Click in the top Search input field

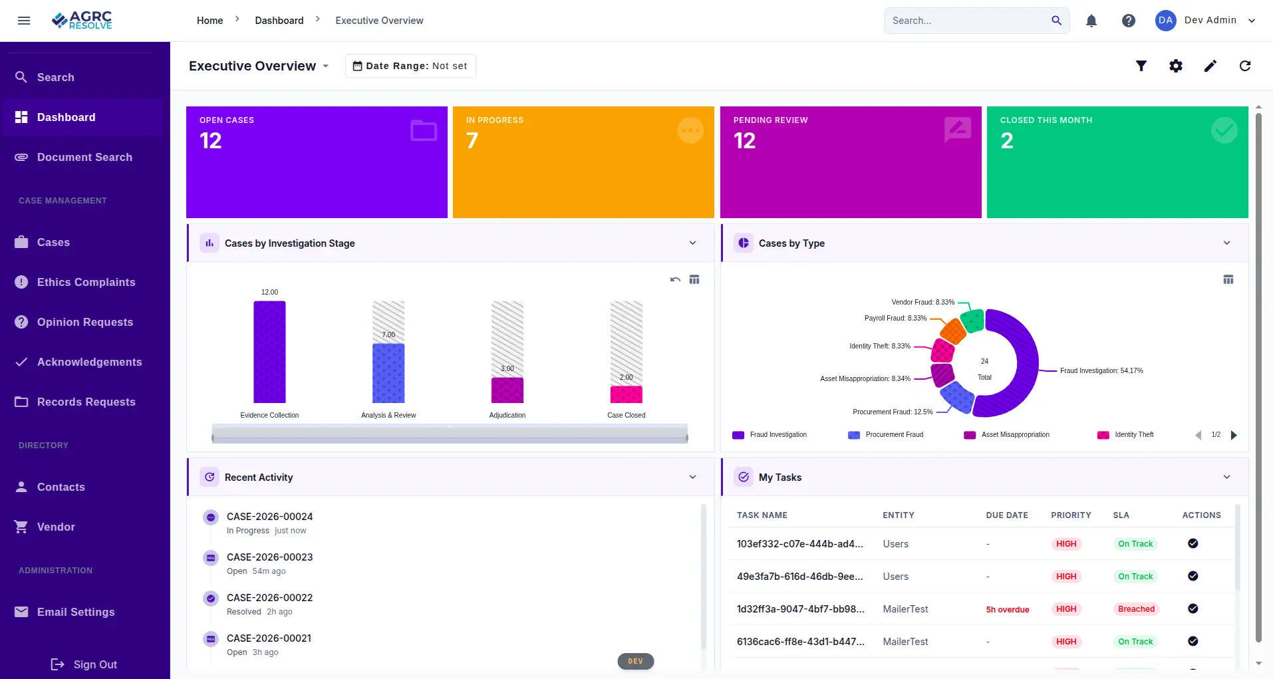pos(968,21)
